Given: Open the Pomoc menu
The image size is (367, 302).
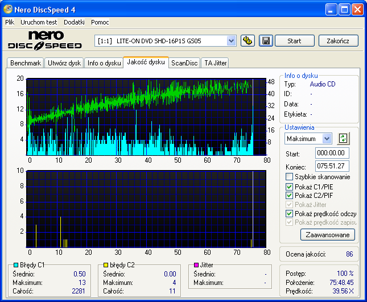Looking at the screenshot, I should (x=100, y=22).
